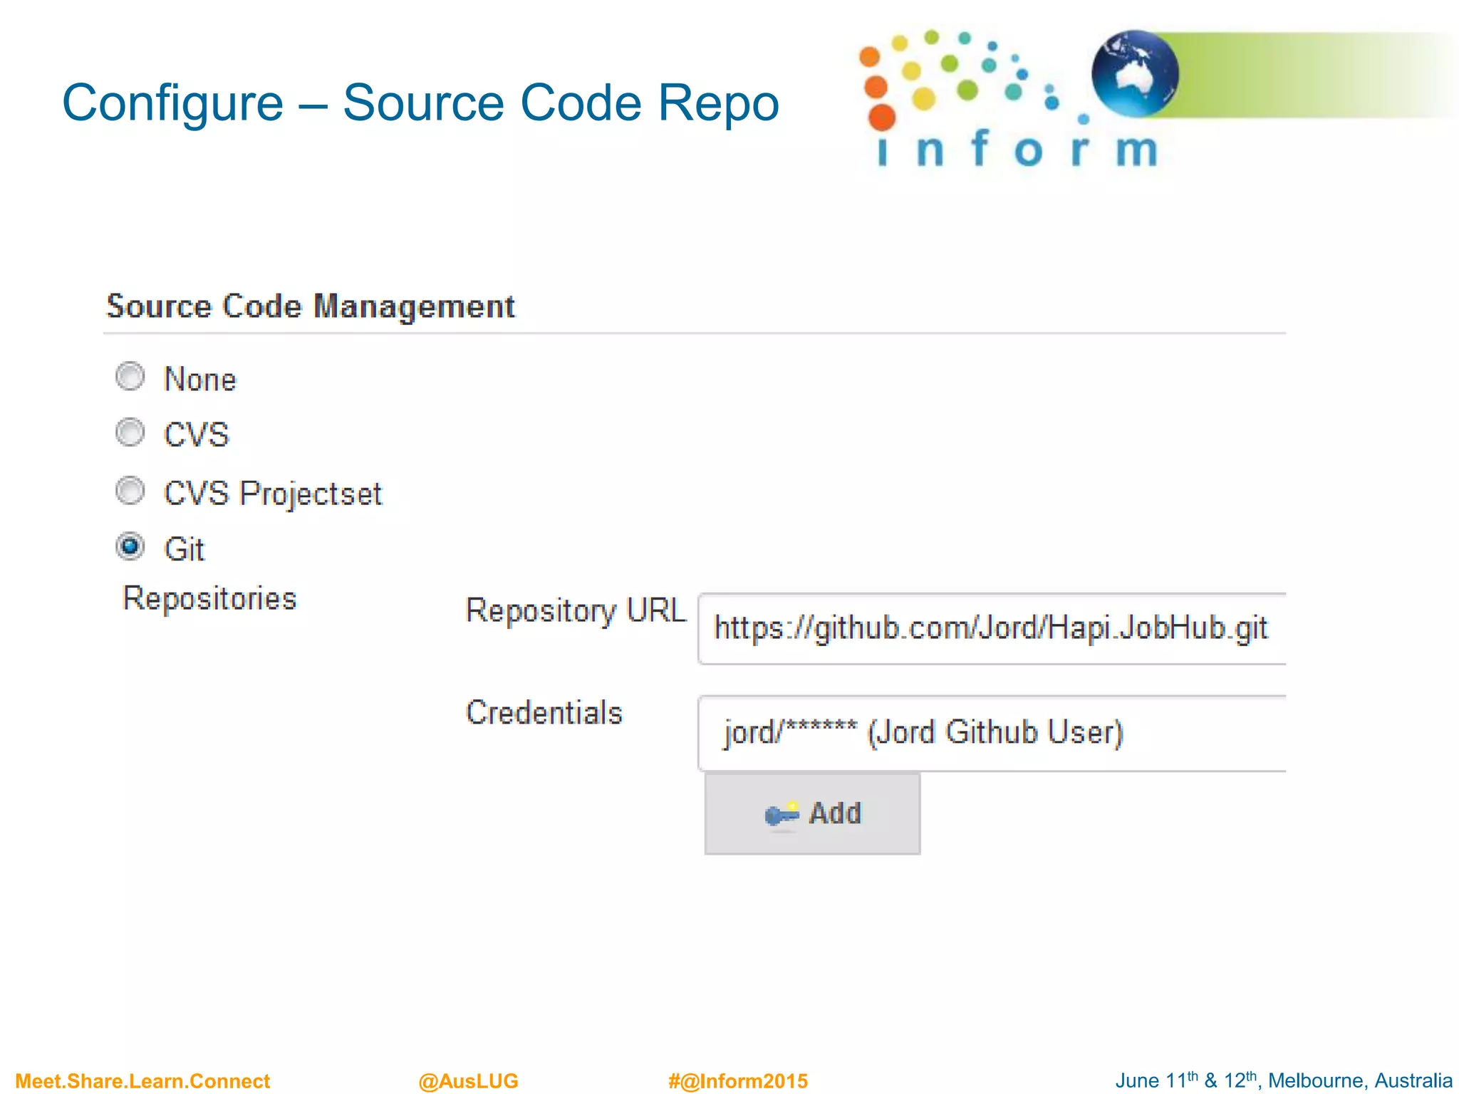This screenshot has height=1094, width=1459.
Task: Click the June 11th & 12th Melbourne date text
Action: (1283, 1080)
